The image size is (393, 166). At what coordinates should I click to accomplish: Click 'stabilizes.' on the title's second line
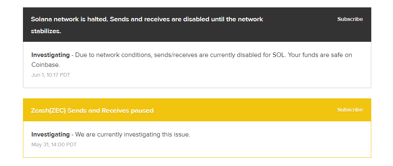[x=46, y=31]
